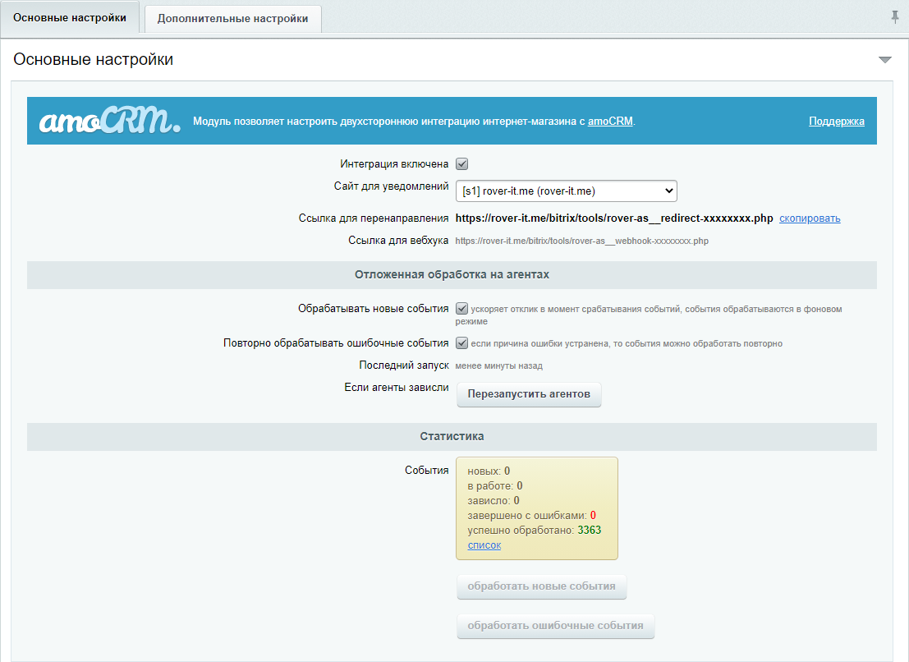
Task: Toggle Повторно обрабатывать ошибочные события checkbox
Action: (x=462, y=342)
